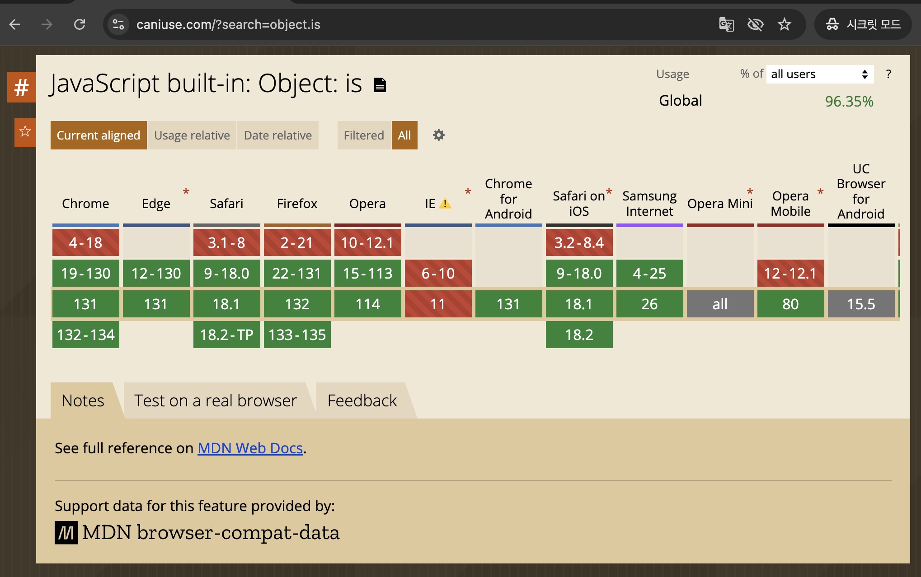Click the Opera Mobile 12-12.1 cell
Image resolution: width=921 pixels, height=577 pixels.
coord(790,273)
